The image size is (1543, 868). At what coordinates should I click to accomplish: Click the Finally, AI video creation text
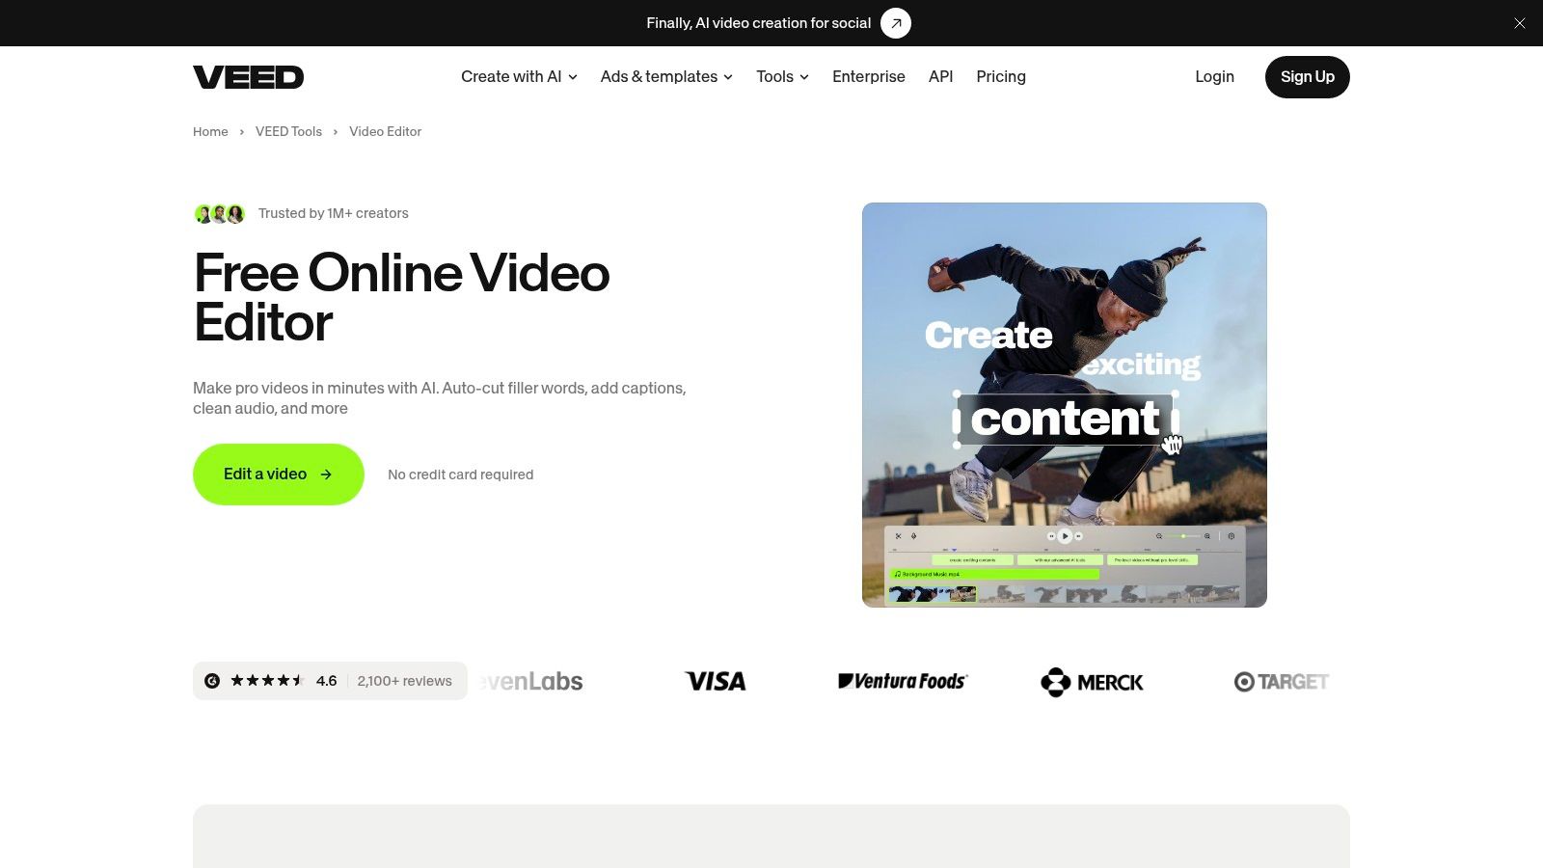[758, 23]
